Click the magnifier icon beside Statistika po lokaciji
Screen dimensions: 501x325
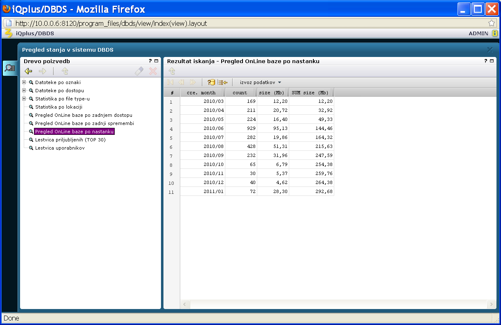pyautogui.click(x=31, y=107)
